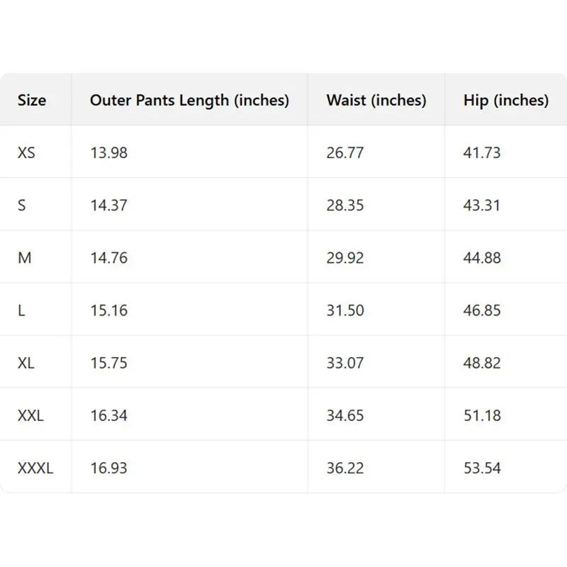Image resolution: width=567 pixels, height=567 pixels.
Task: Select the XXL size row label
Action: 30,415
